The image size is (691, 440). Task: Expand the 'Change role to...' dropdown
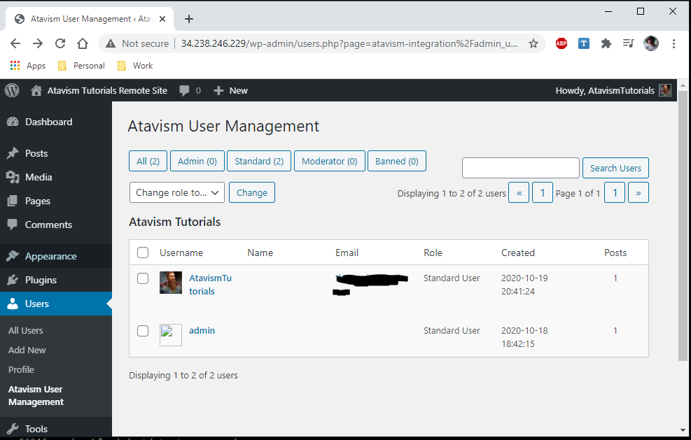[176, 192]
